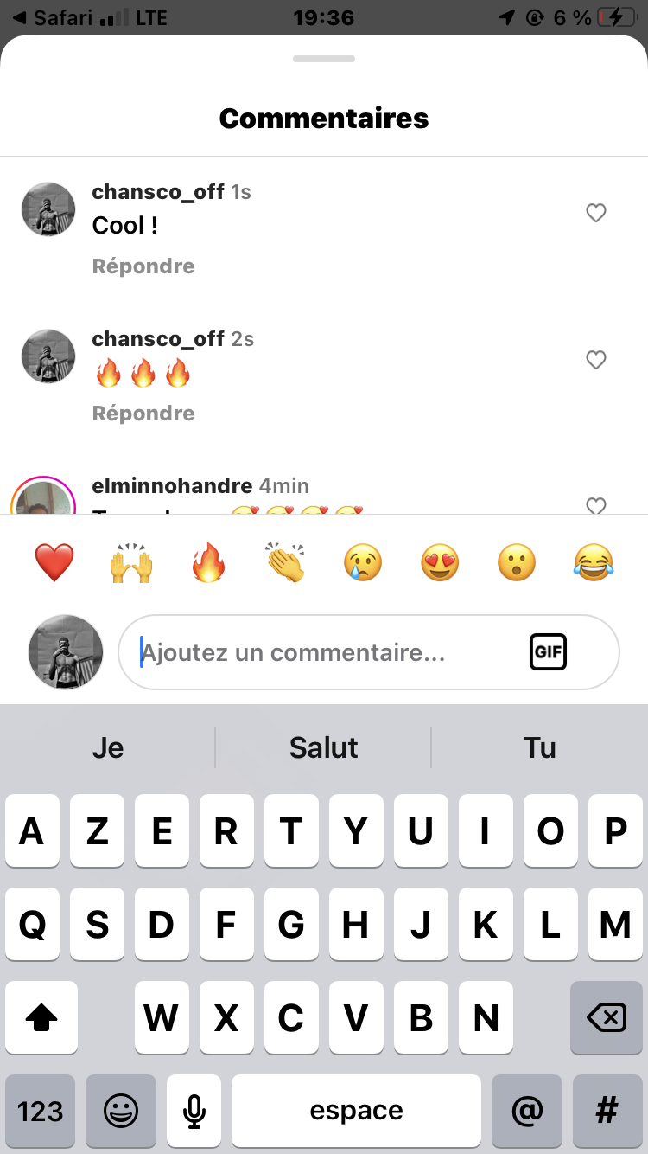Insert the fire quick emoji
The image size is (648, 1154).
pos(208,563)
